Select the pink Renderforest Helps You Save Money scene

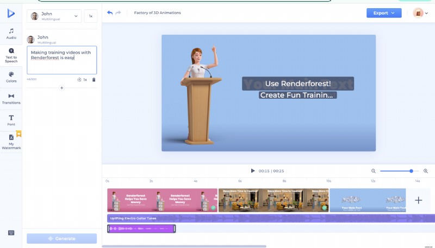click(x=162, y=200)
